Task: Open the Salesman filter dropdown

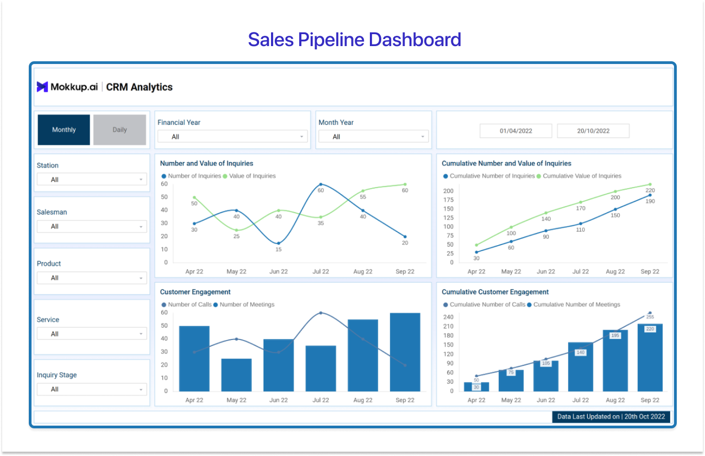Action: tap(92, 227)
